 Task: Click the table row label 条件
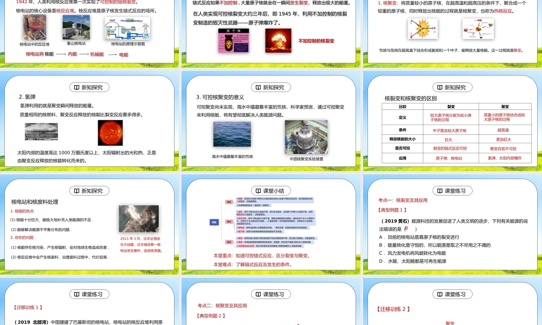click(402, 130)
